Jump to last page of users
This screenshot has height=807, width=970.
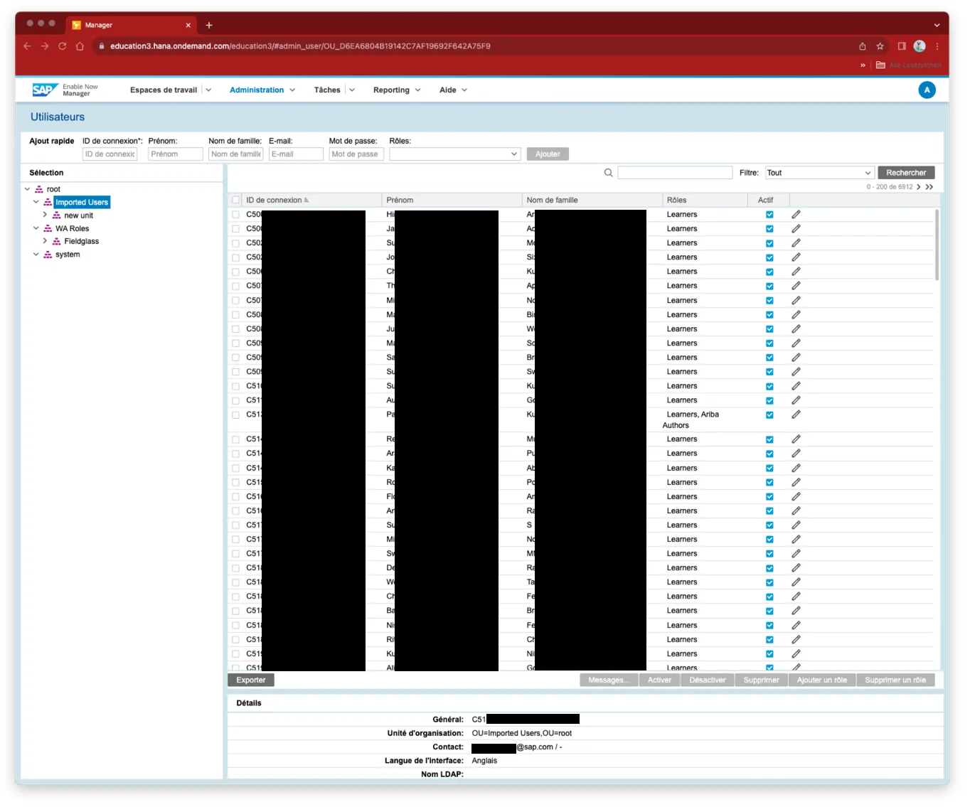[929, 187]
